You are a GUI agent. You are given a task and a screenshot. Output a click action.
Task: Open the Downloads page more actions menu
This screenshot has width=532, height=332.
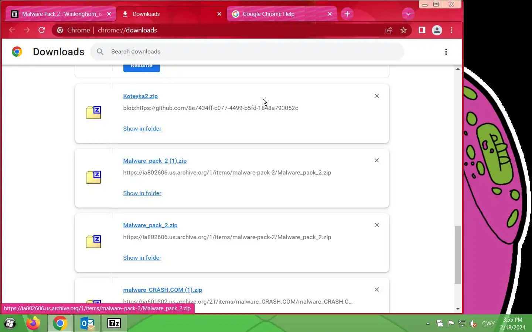tap(446, 52)
